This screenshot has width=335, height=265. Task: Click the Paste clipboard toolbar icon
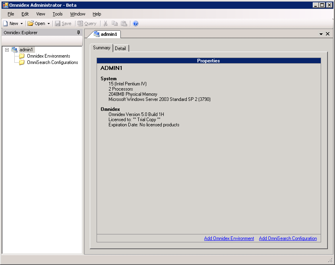[x=124, y=23]
